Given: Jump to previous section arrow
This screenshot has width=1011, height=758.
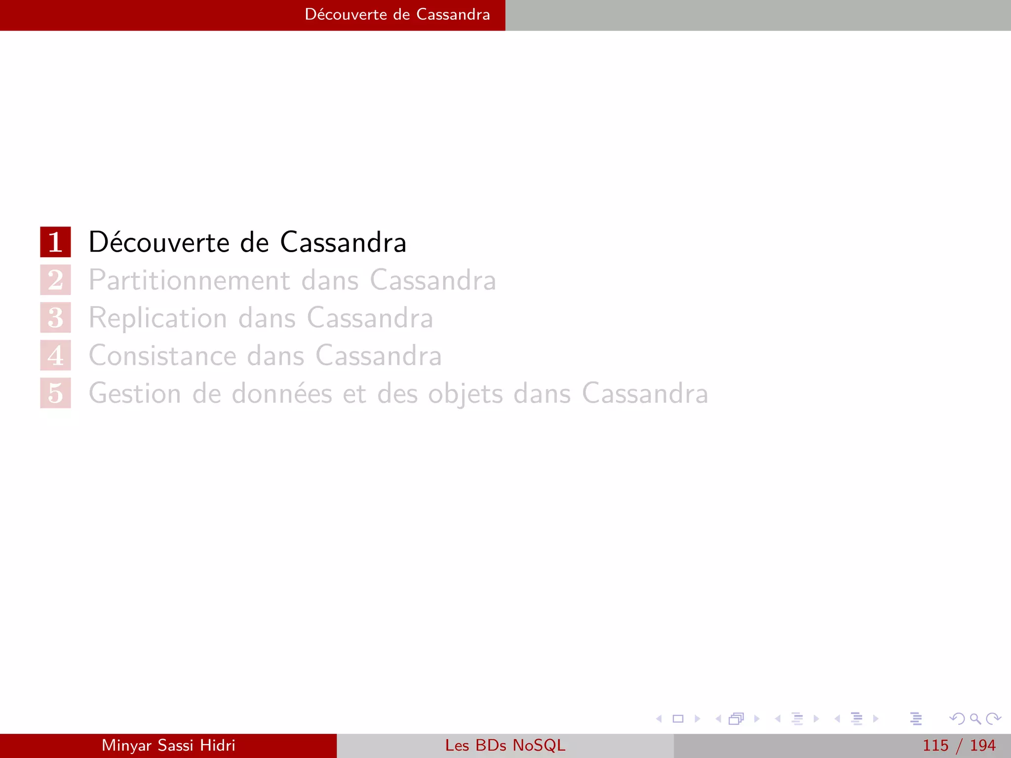Looking at the screenshot, I should 837,719.
